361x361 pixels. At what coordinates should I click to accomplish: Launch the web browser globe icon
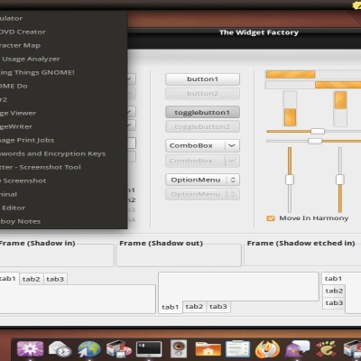tap(89, 349)
